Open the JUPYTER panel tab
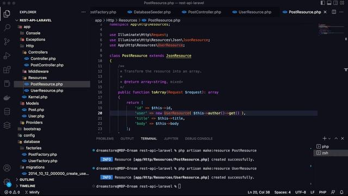The height and width of the screenshot is (196, 348). [171, 139]
